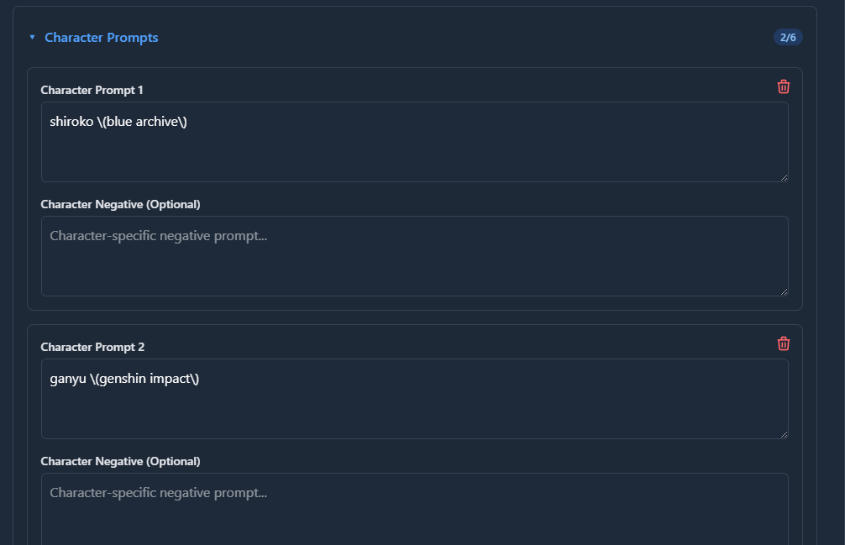Click the word blue in Prompt 1
This screenshot has height=545, width=845.
pyautogui.click(x=119, y=122)
